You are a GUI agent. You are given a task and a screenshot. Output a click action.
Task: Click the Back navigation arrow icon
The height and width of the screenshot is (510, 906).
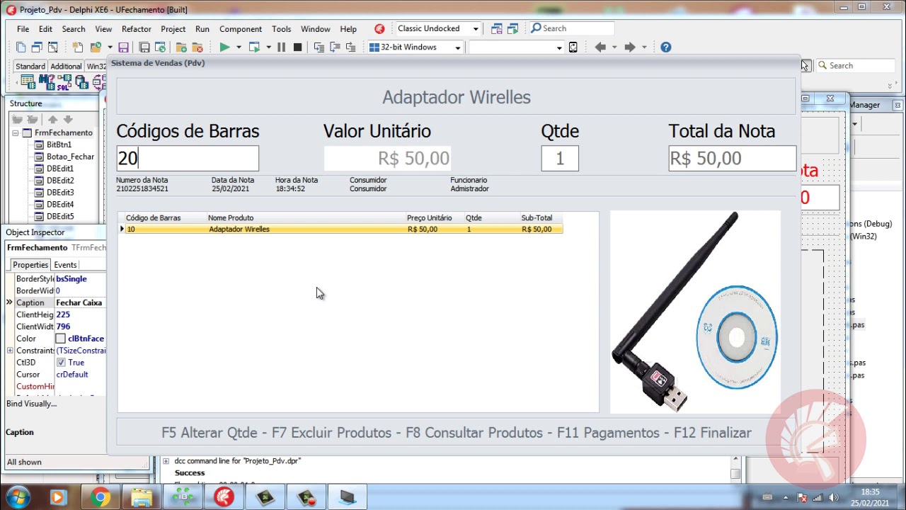600,47
